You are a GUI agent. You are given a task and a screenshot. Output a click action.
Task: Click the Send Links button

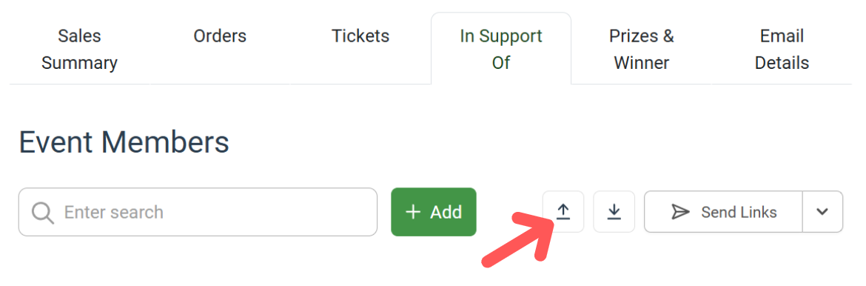[723, 211]
